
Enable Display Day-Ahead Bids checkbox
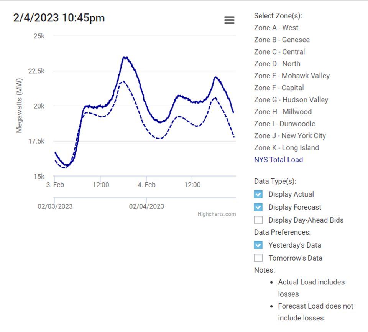258,220
